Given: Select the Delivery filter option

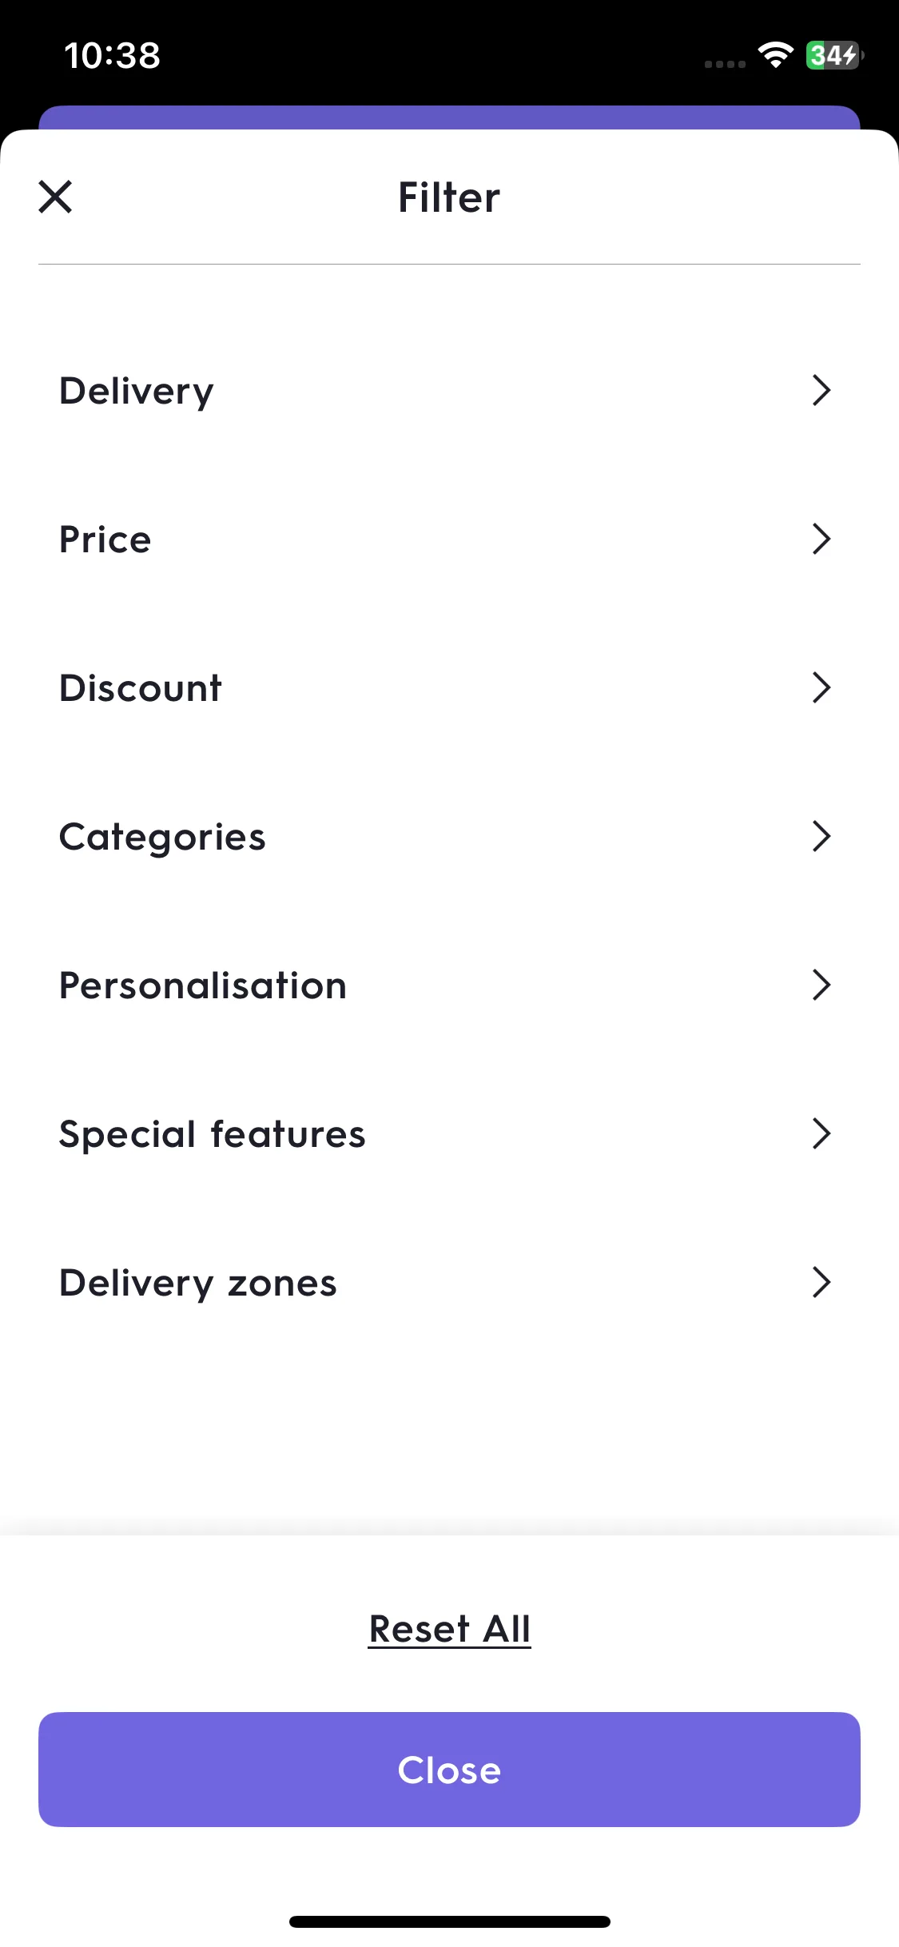Looking at the screenshot, I should (x=449, y=390).
